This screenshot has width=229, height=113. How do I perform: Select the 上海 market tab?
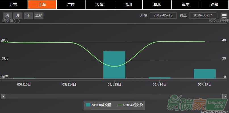(42, 5)
